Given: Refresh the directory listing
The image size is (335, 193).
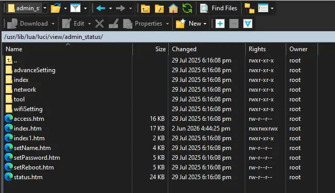Looking at the screenshot, I should tap(187, 8).
